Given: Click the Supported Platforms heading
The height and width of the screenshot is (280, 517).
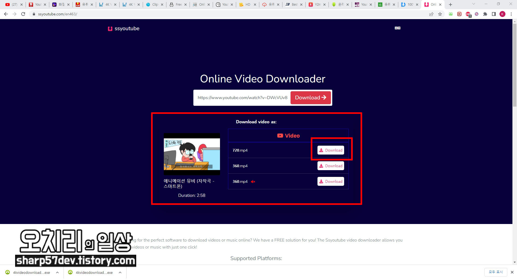Looking at the screenshot, I should click(256, 258).
